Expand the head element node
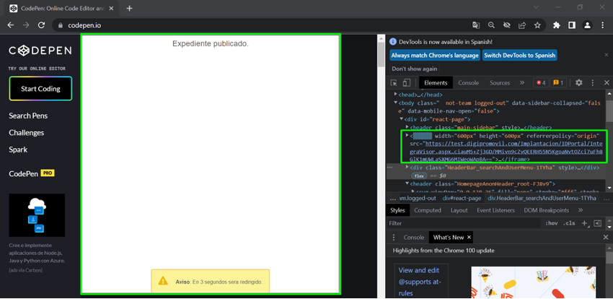Viewport: 613px width, 299px height. [395, 95]
